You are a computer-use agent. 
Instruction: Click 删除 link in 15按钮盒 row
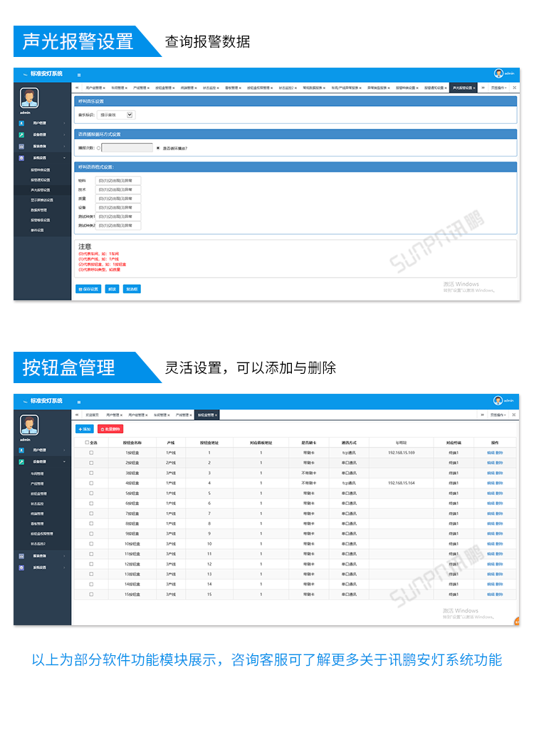[499, 594]
